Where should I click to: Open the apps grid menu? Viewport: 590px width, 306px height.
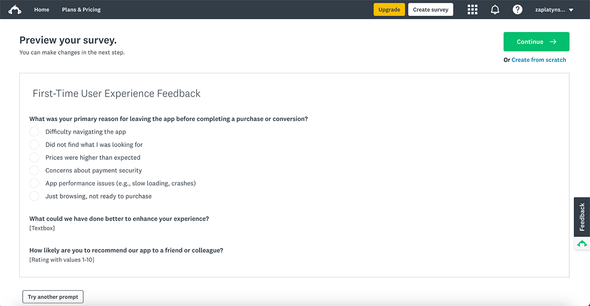[x=472, y=10]
